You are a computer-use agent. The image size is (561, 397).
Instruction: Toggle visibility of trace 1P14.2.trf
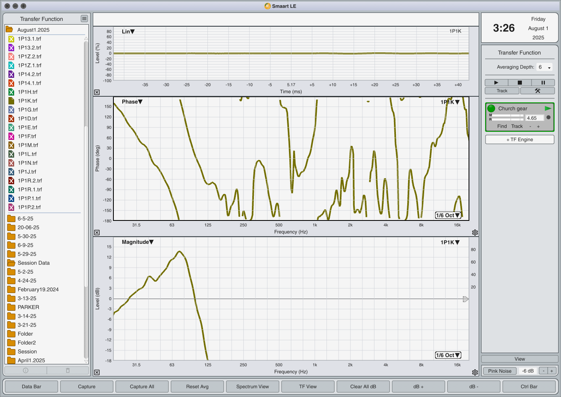pos(11,75)
